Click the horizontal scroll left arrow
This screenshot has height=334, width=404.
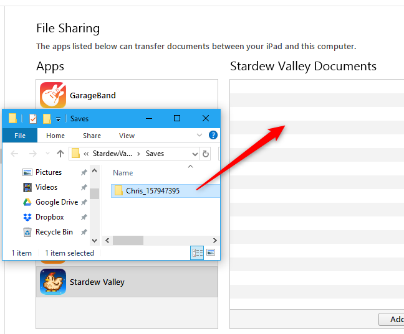coord(107,241)
